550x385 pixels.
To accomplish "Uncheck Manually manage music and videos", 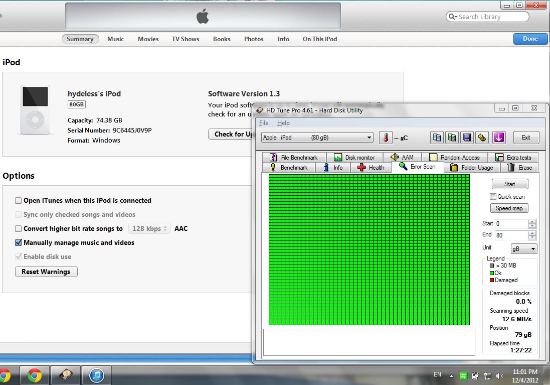I will (18, 243).
